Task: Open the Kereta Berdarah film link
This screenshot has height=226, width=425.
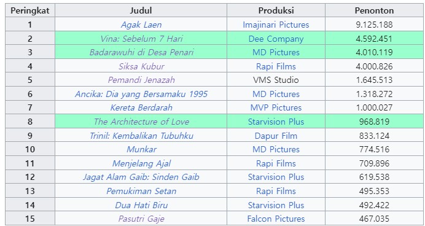Action: (x=141, y=107)
